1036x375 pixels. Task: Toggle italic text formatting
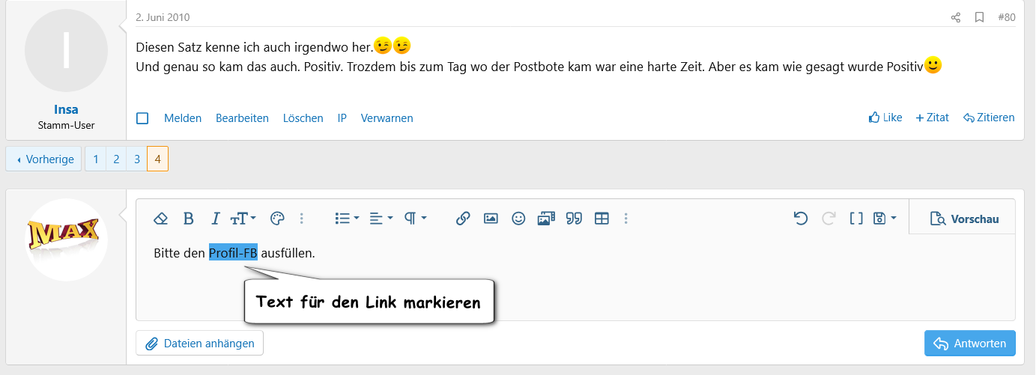(216, 219)
